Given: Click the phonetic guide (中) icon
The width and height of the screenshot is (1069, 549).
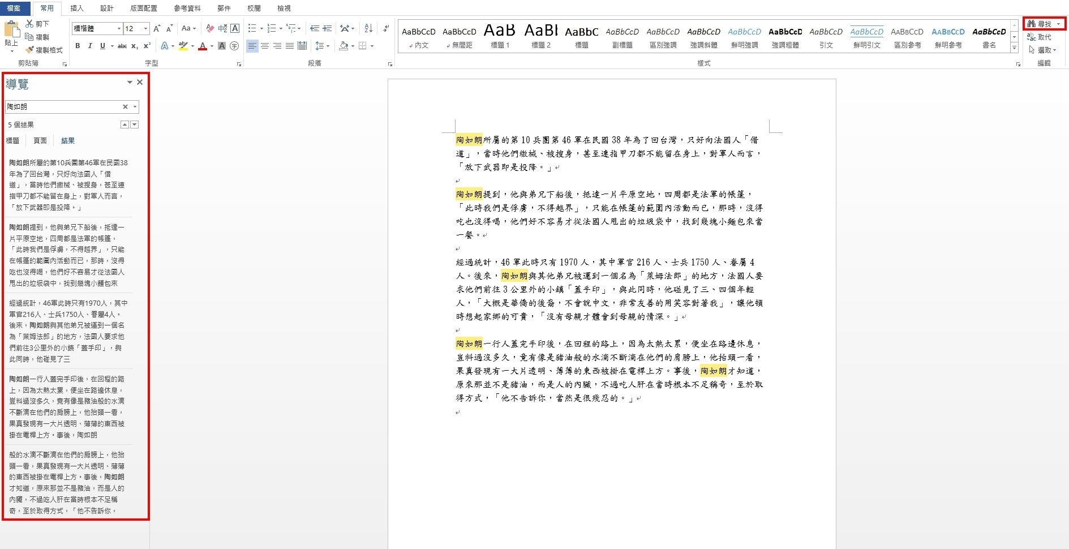Looking at the screenshot, I should point(222,28).
